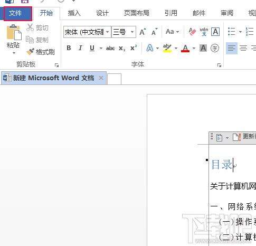The image size is (256, 246).
Task: Open the font name dropdown 宋体
Action: click(87, 32)
